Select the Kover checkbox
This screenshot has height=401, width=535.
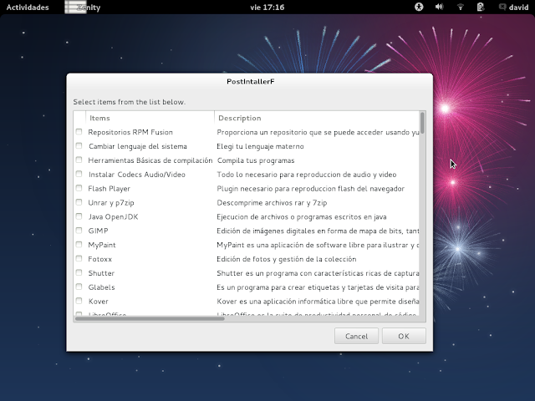(79, 301)
